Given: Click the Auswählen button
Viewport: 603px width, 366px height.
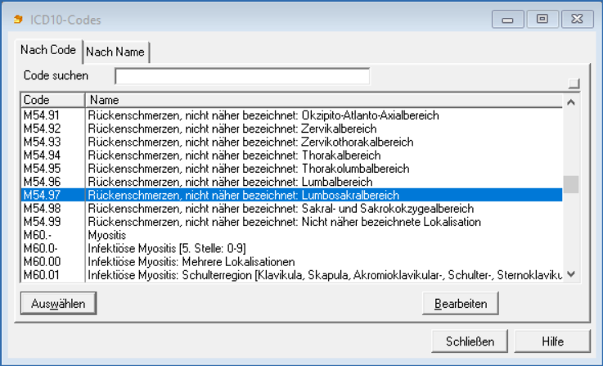Looking at the screenshot, I should click(58, 304).
